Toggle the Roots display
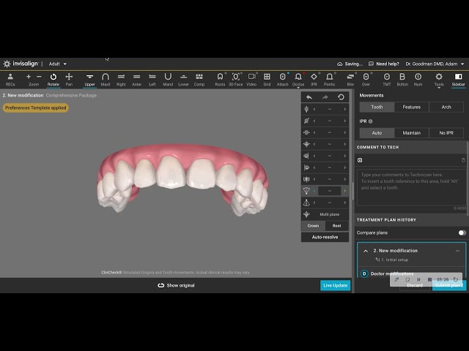The width and height of the screenshot is (469, 351). pos(220,80)
